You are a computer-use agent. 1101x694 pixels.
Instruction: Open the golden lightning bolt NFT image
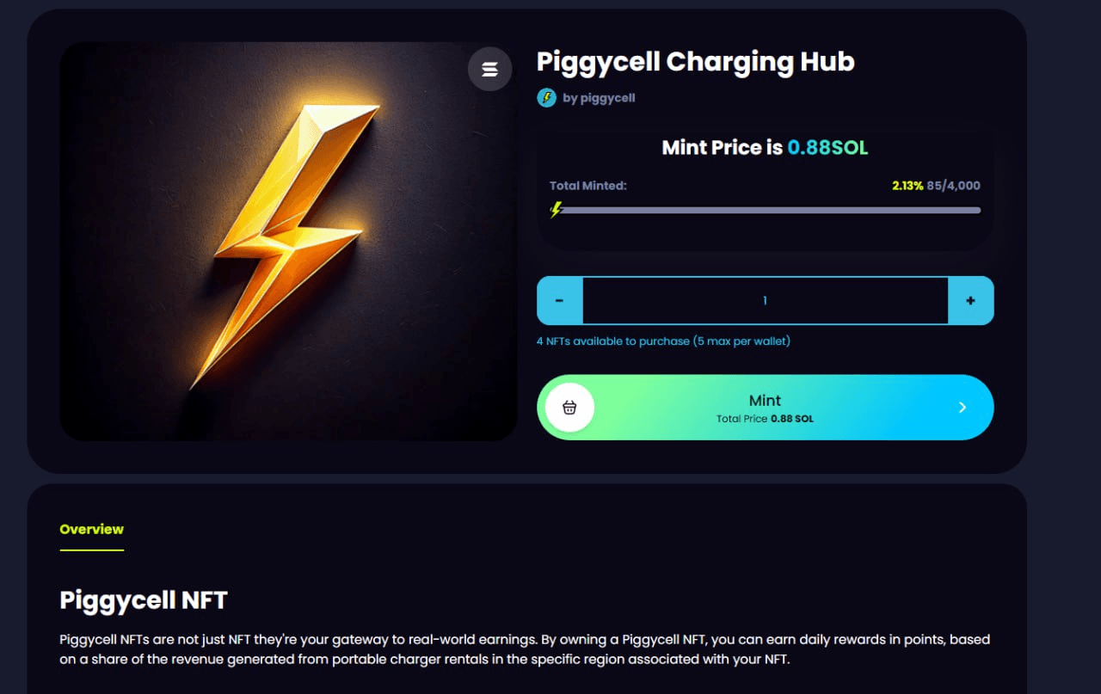click(x=288, y=242)
